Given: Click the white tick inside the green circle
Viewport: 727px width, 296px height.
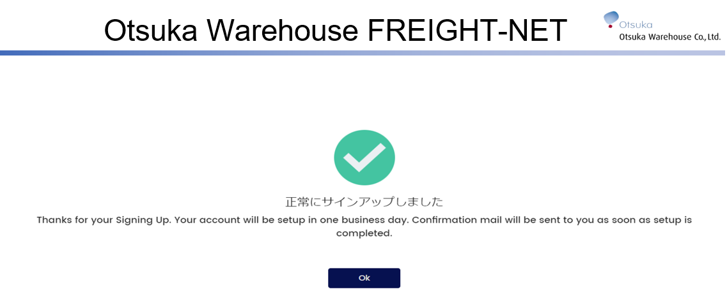Looking at the screenshot, I should tap(364, 158).
